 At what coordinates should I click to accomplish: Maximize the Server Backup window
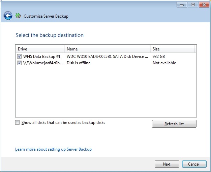click(193, 4)
